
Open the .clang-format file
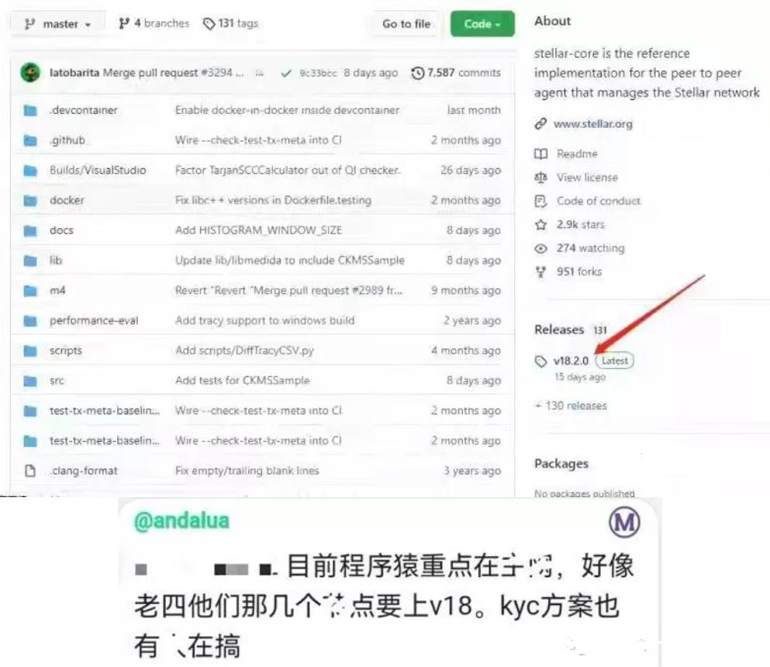click(x=84, y=471)
